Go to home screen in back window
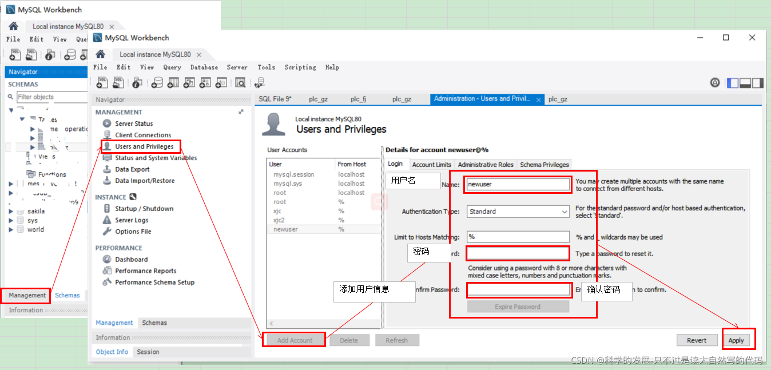This screenshot has height=370, width=771. (13, 26)
